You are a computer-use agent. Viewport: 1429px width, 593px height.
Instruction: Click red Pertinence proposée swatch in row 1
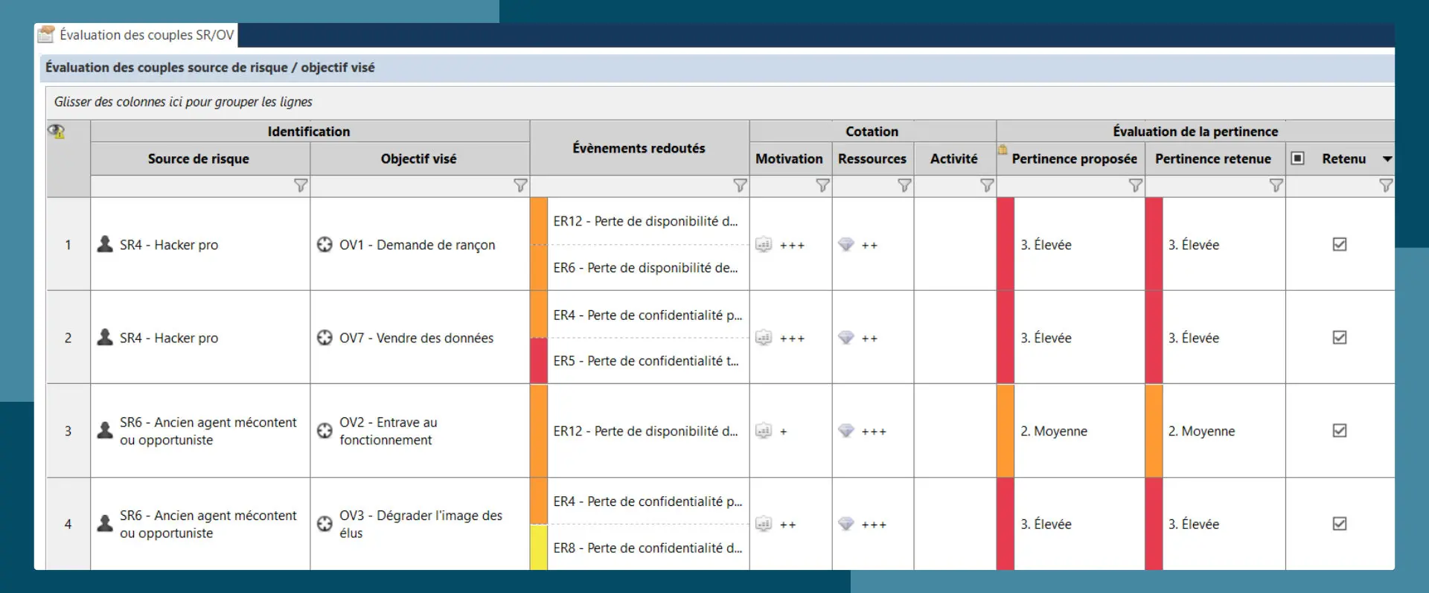[1006, 244]
